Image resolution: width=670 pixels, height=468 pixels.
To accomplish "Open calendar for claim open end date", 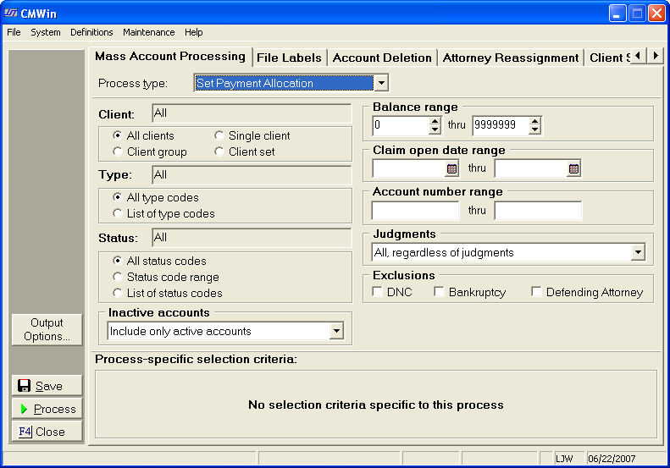I will (573, 168).
